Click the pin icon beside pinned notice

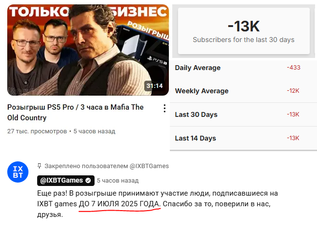click(39, 166)
